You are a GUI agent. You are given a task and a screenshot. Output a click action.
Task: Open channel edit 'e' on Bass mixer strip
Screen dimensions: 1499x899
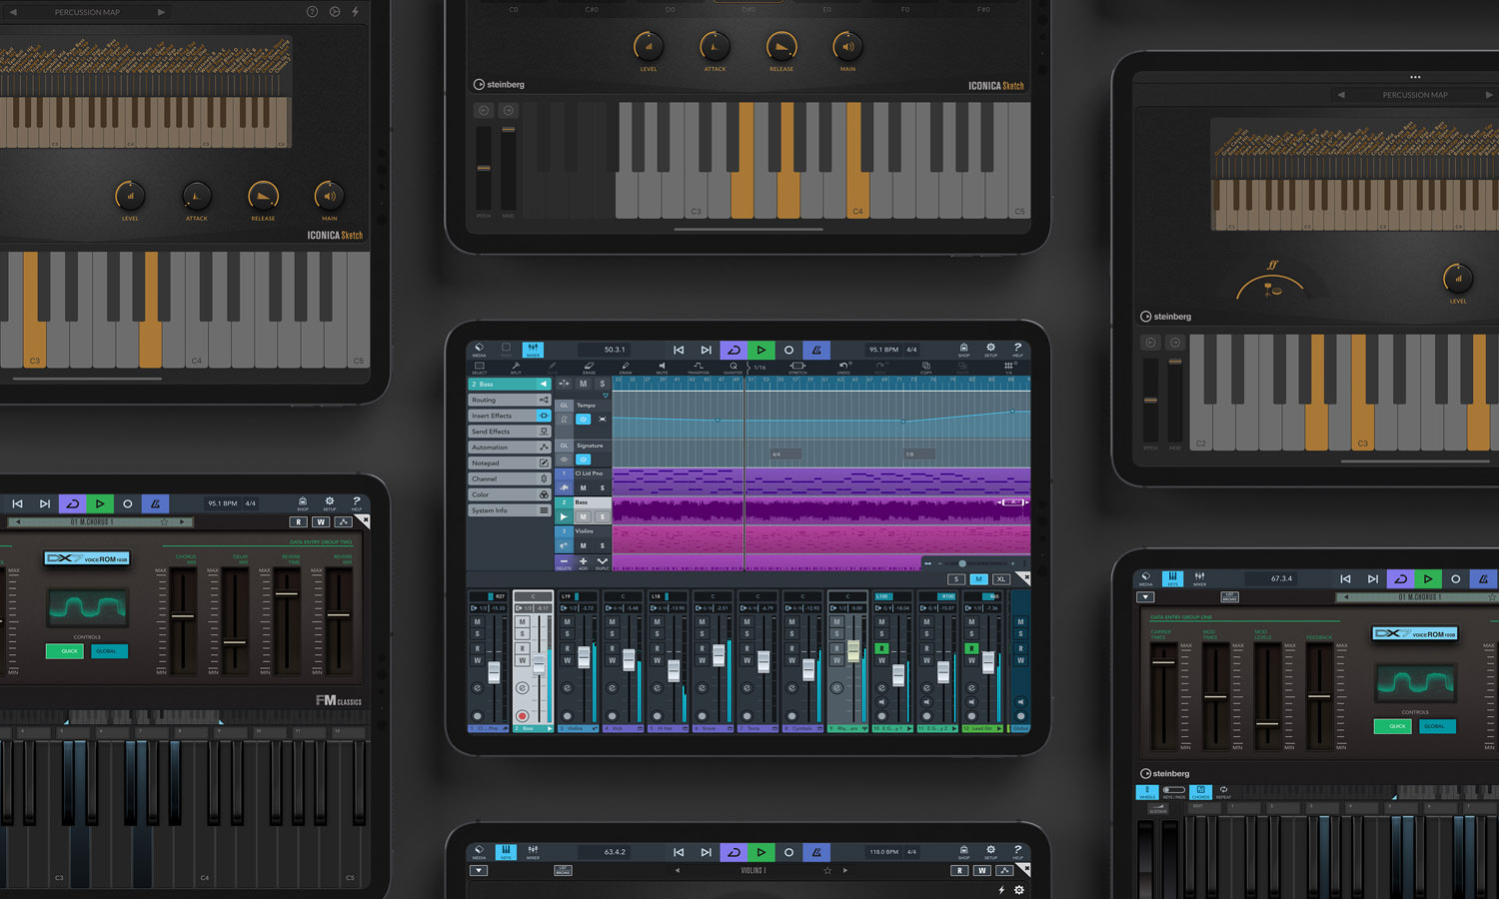(522, 688)
